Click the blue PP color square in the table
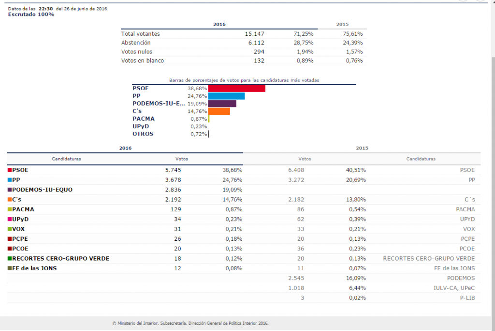 pyautogui.click(x=10, y=180)
